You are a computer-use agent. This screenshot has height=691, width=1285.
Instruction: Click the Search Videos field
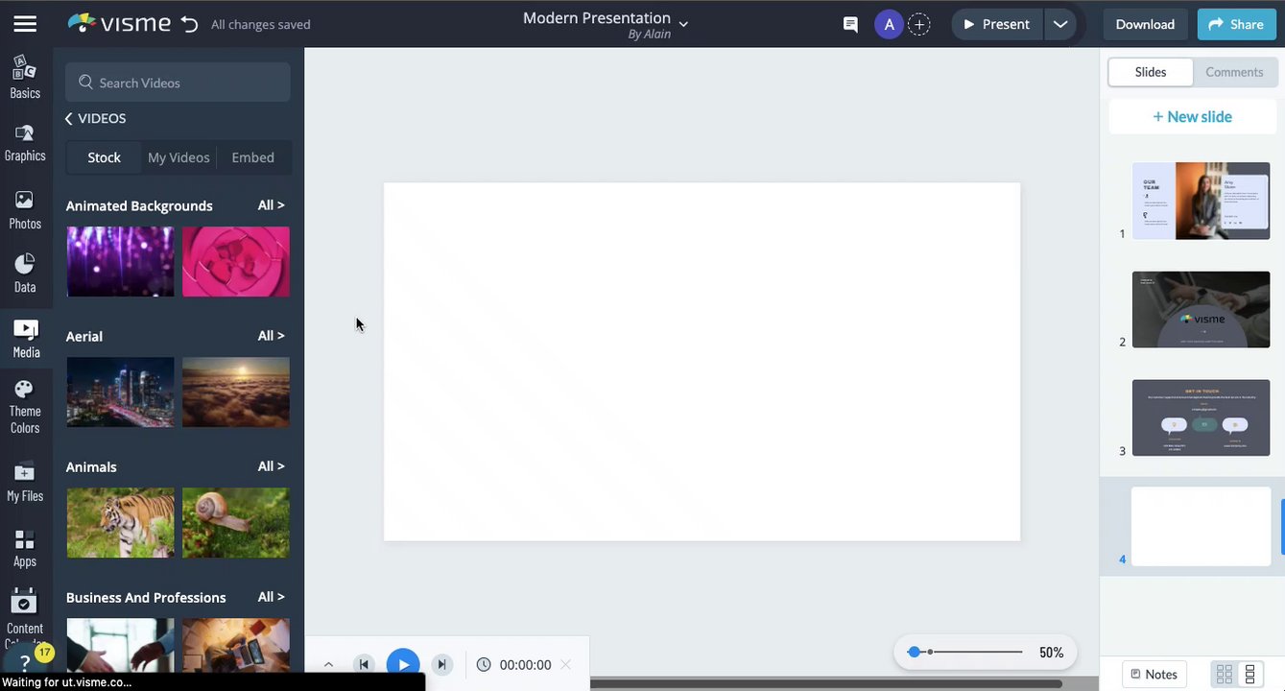pyautogui.click(x=178, y=83)
